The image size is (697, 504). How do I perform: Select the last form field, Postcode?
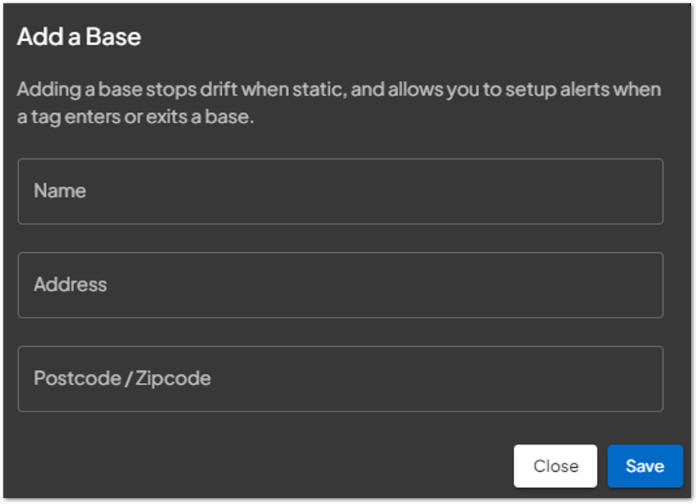pyautogui.click(x=341, y=379)
